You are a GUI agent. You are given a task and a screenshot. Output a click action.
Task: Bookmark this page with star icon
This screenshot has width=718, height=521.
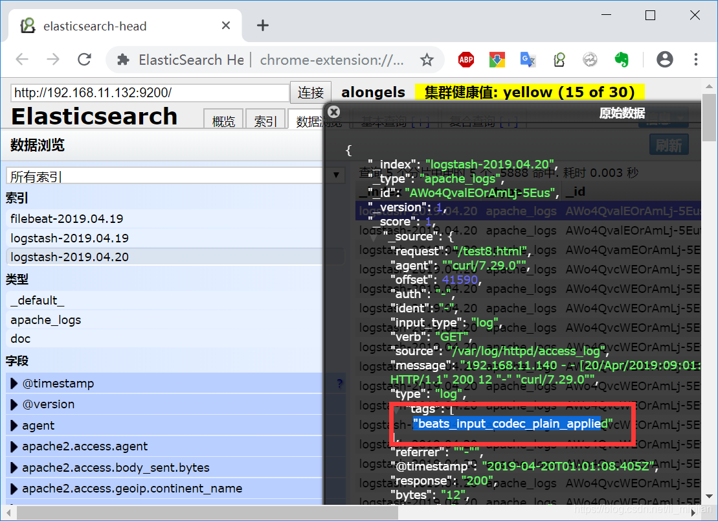click(427, 60)
